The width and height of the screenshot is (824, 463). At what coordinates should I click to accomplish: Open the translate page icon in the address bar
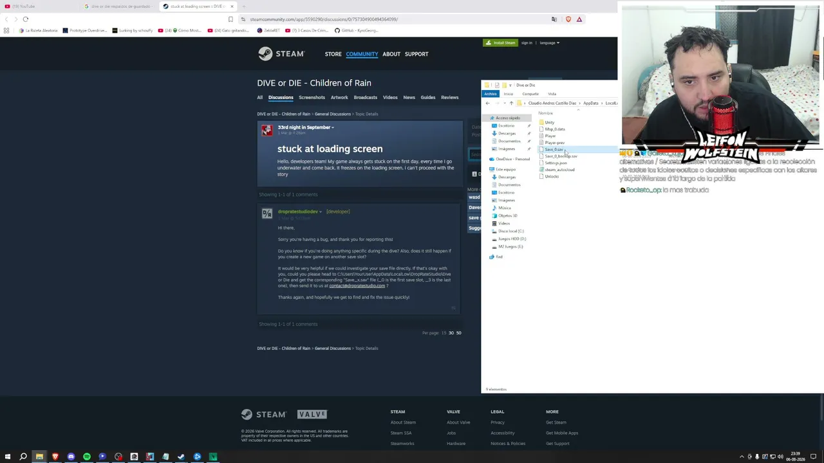[554, 19]
